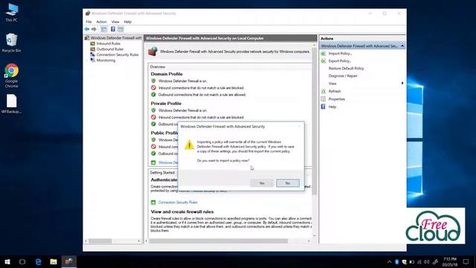Open the Action menu
This screenshot has width=476, height=268.
(101, 22)
